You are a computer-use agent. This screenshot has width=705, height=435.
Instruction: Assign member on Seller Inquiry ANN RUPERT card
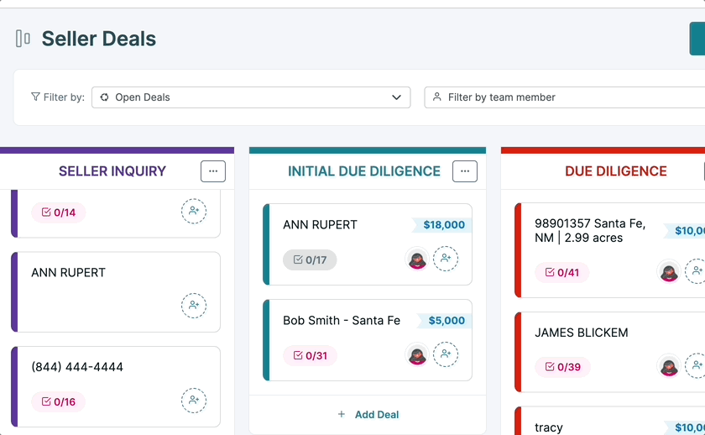pyautogui.click(x=194, y=306)
